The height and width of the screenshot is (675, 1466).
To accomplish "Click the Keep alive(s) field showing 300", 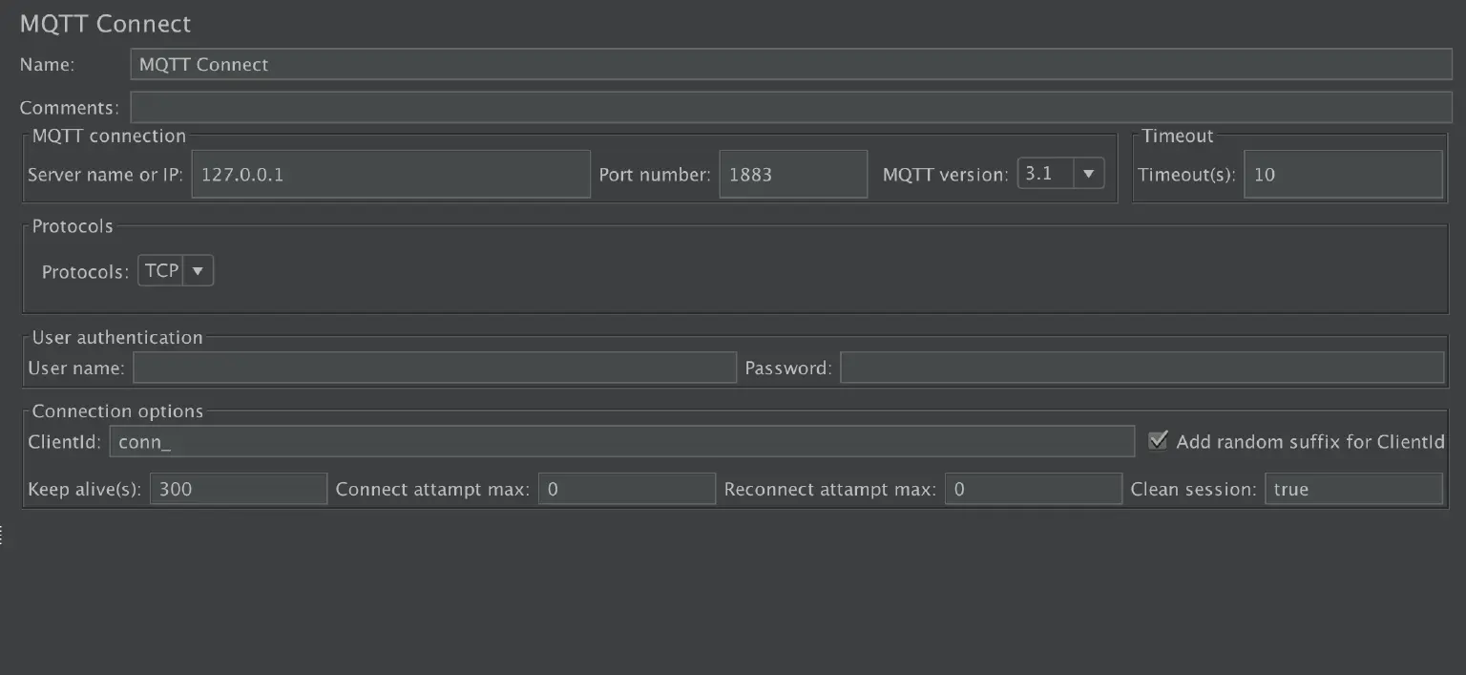I will click(x=238, y=489).
